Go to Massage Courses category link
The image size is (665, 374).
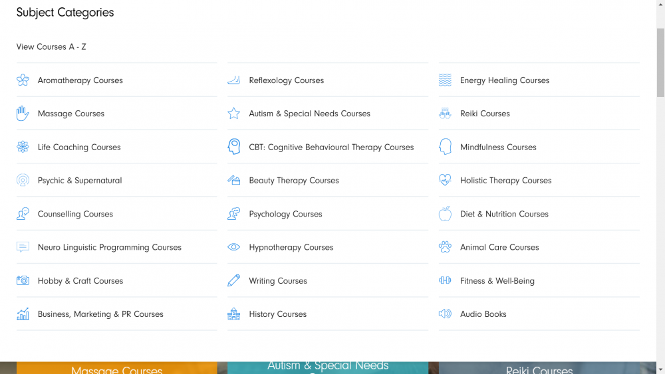click(71, 114)
